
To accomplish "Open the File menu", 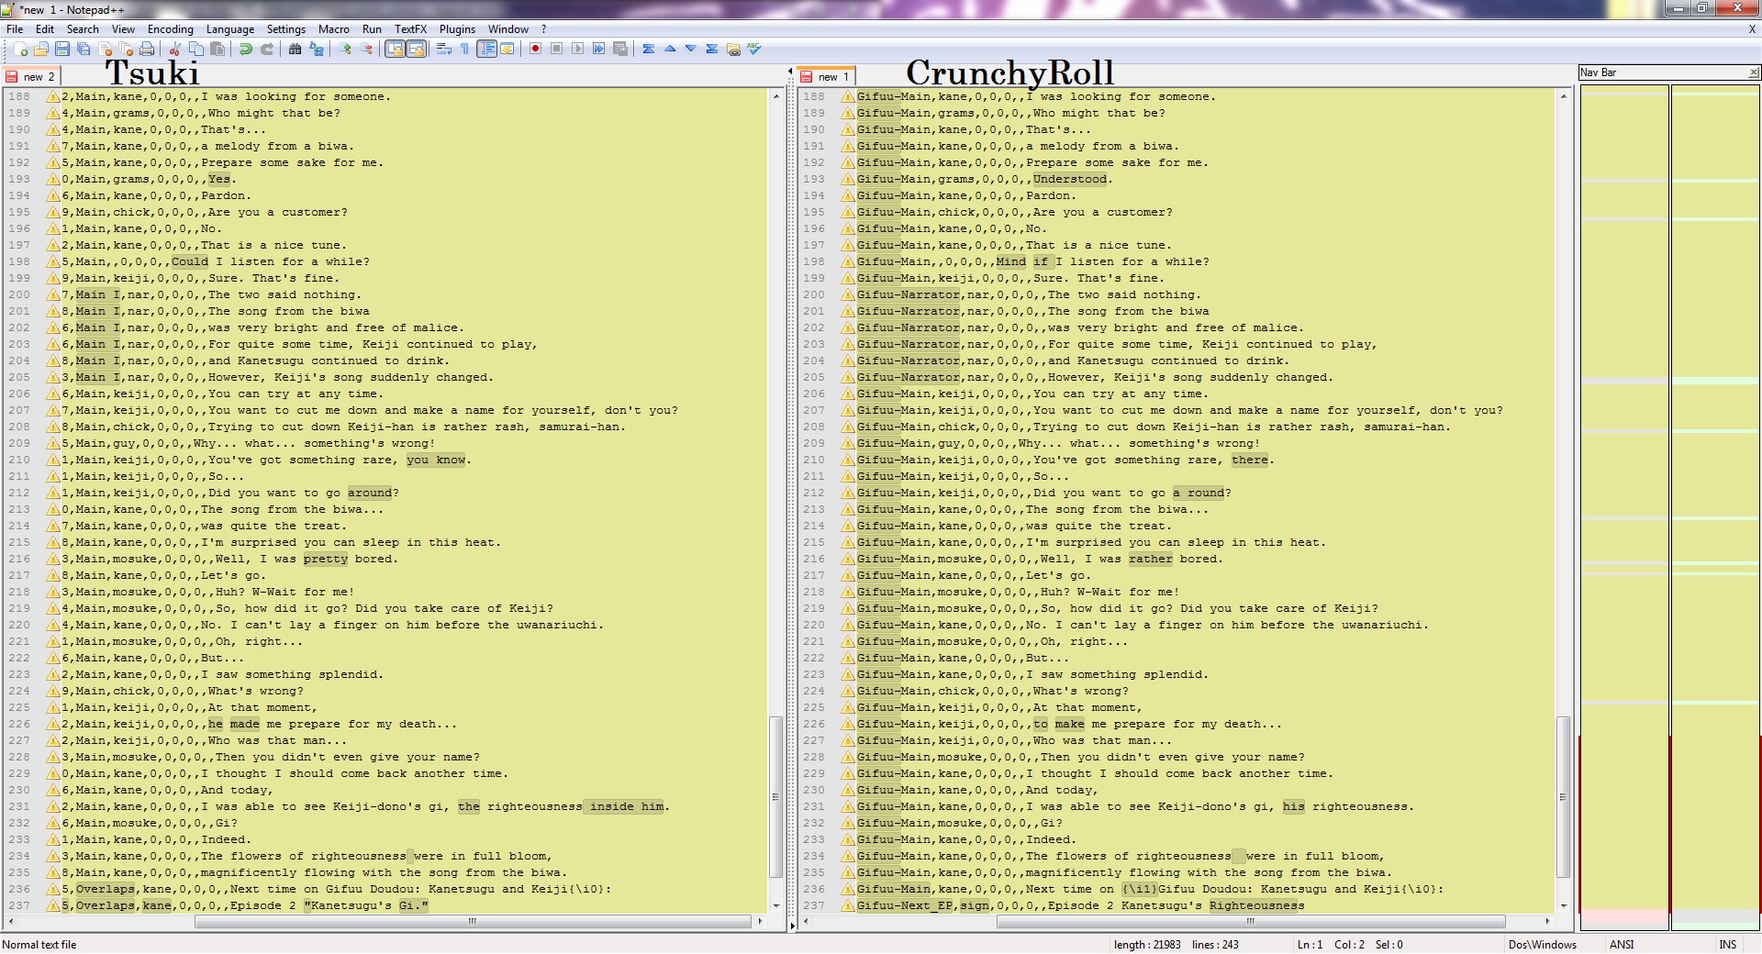I will [x=15, y=29].
